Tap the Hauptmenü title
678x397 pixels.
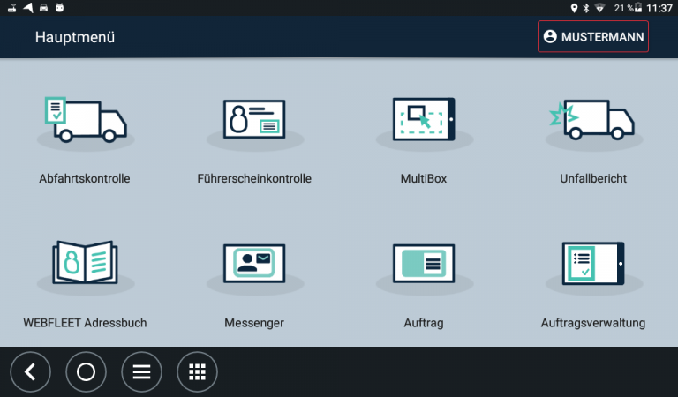(x=75, y=37)
